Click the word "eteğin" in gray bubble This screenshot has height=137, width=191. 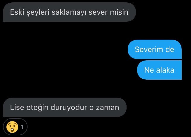(x=37, y=108)
